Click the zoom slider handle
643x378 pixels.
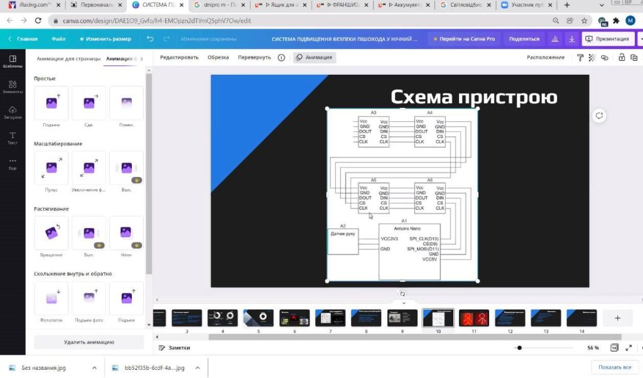[x=519, y=348]
